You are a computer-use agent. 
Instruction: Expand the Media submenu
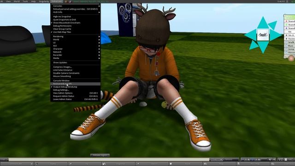(x=75, y=58)
